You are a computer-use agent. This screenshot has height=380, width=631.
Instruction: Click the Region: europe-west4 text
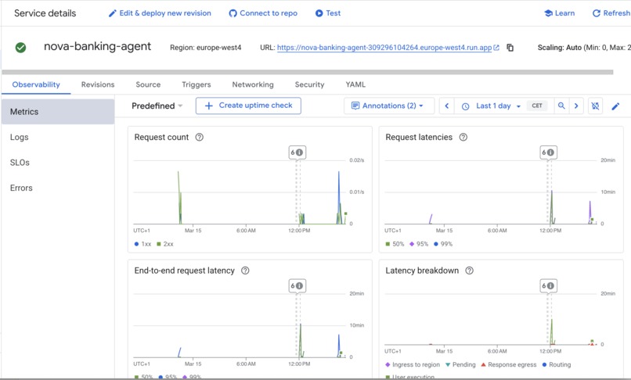click(206, 48)
